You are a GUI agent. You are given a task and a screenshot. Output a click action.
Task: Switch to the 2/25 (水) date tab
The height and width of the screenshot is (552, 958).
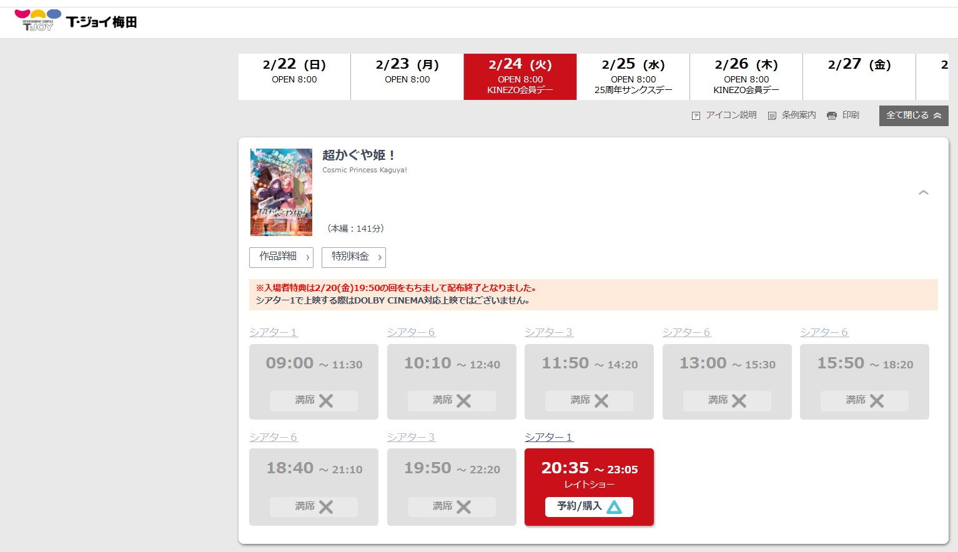pyautogui.click(x=633, y=76)
